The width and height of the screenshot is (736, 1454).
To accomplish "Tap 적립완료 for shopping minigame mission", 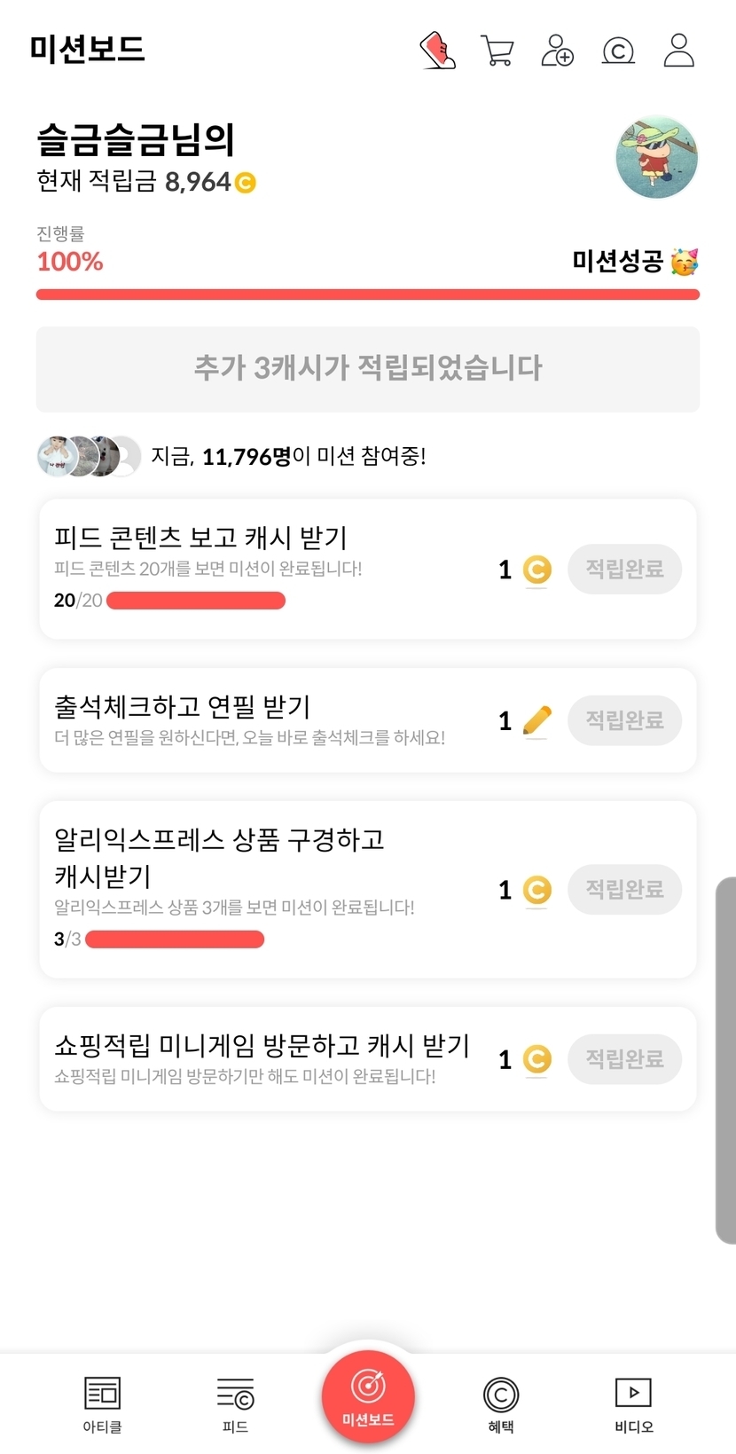I will coord(624,1059).
